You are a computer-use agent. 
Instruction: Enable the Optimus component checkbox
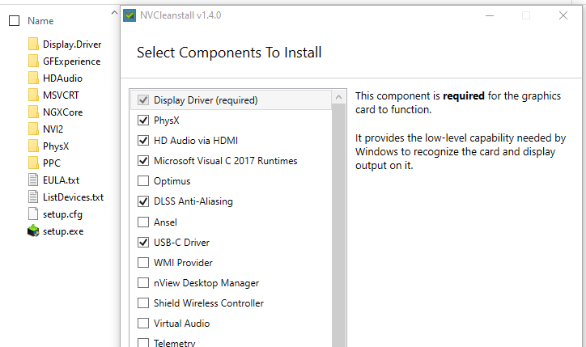click(143, 181)
